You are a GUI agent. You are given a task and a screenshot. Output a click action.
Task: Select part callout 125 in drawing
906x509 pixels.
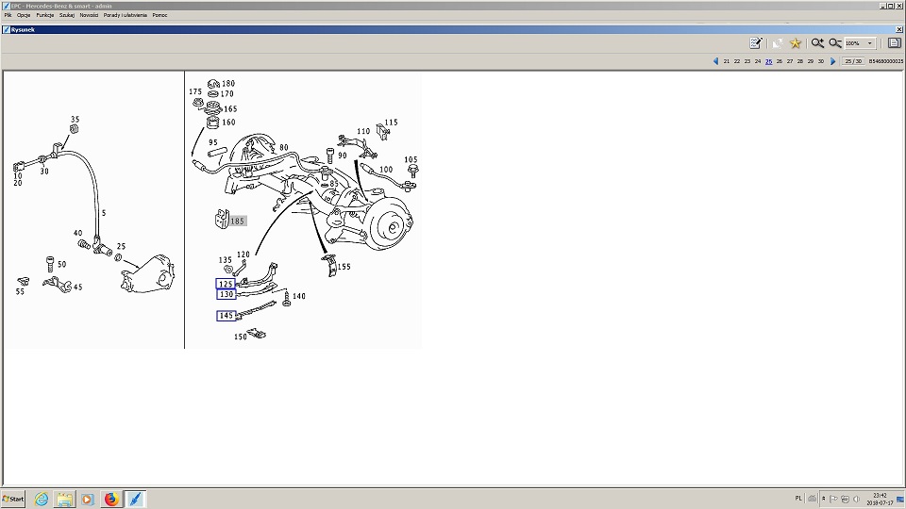[226, 284]
